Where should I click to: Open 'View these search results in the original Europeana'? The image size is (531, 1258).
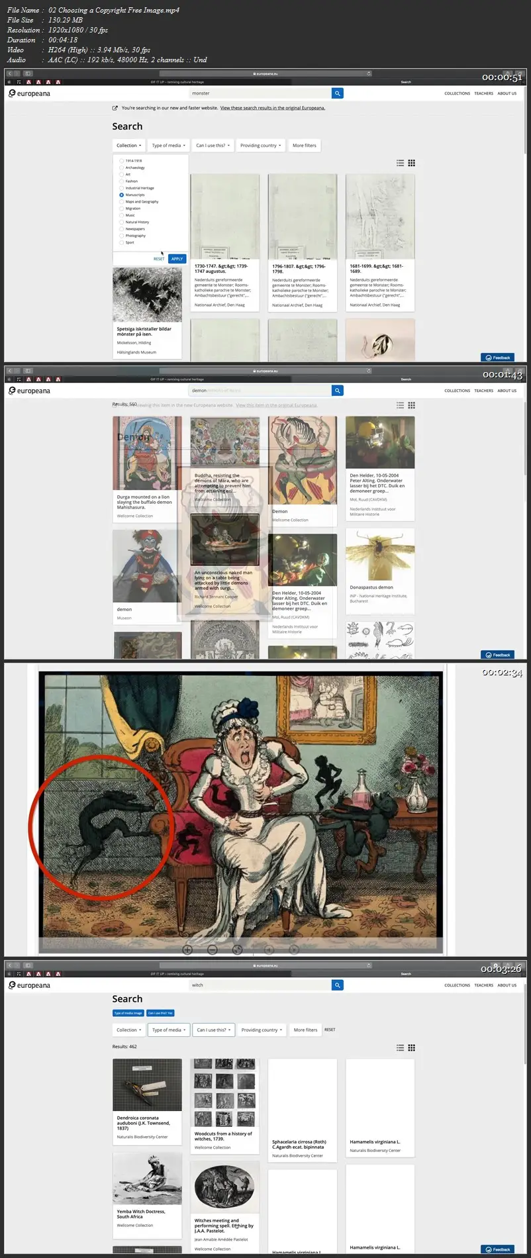click(x=273, y=108)
